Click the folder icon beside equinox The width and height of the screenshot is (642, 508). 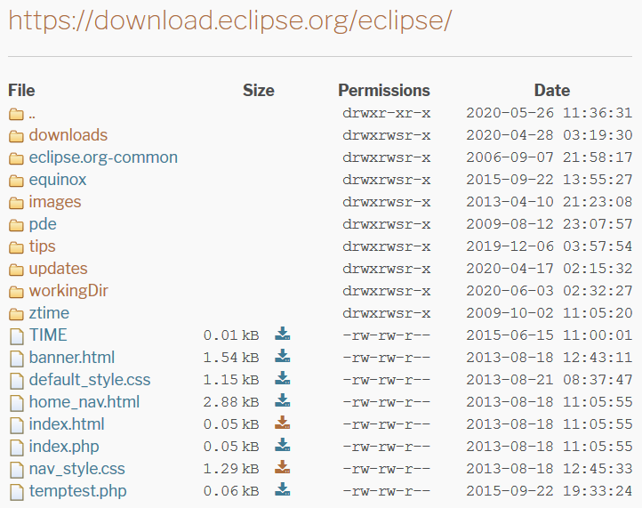16,180
